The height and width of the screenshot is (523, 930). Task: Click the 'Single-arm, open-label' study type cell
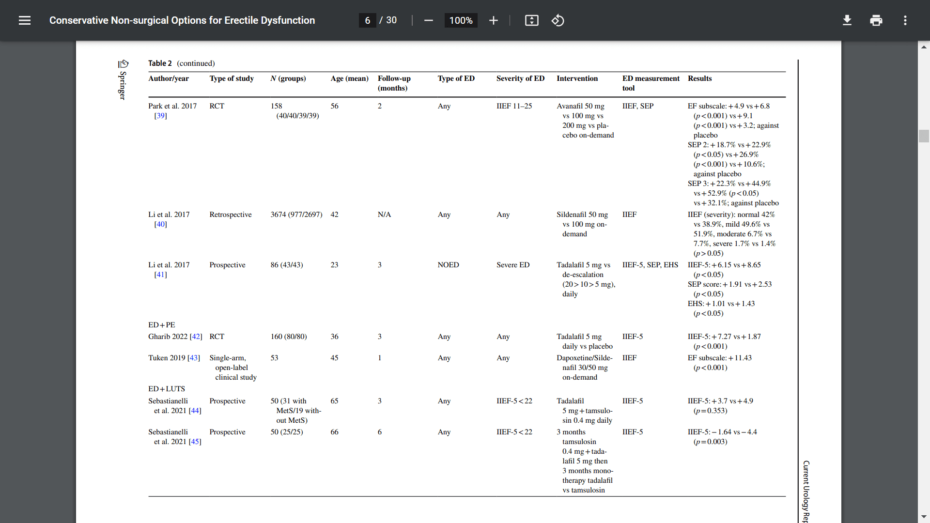pyautogui.click(x=233, y=368)
